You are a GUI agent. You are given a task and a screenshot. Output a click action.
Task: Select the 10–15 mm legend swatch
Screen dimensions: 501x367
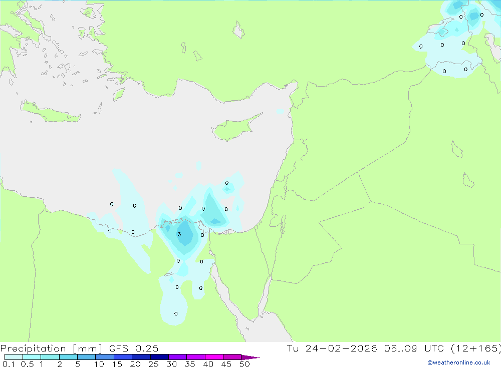pos(105,357)
